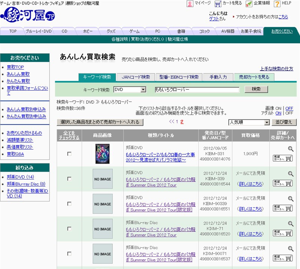Add all selected items to sell cart

pyautogui.click(x=100, y=122)
